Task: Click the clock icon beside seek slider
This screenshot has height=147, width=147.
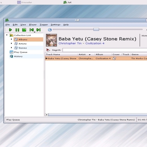Action: point(50,30)
